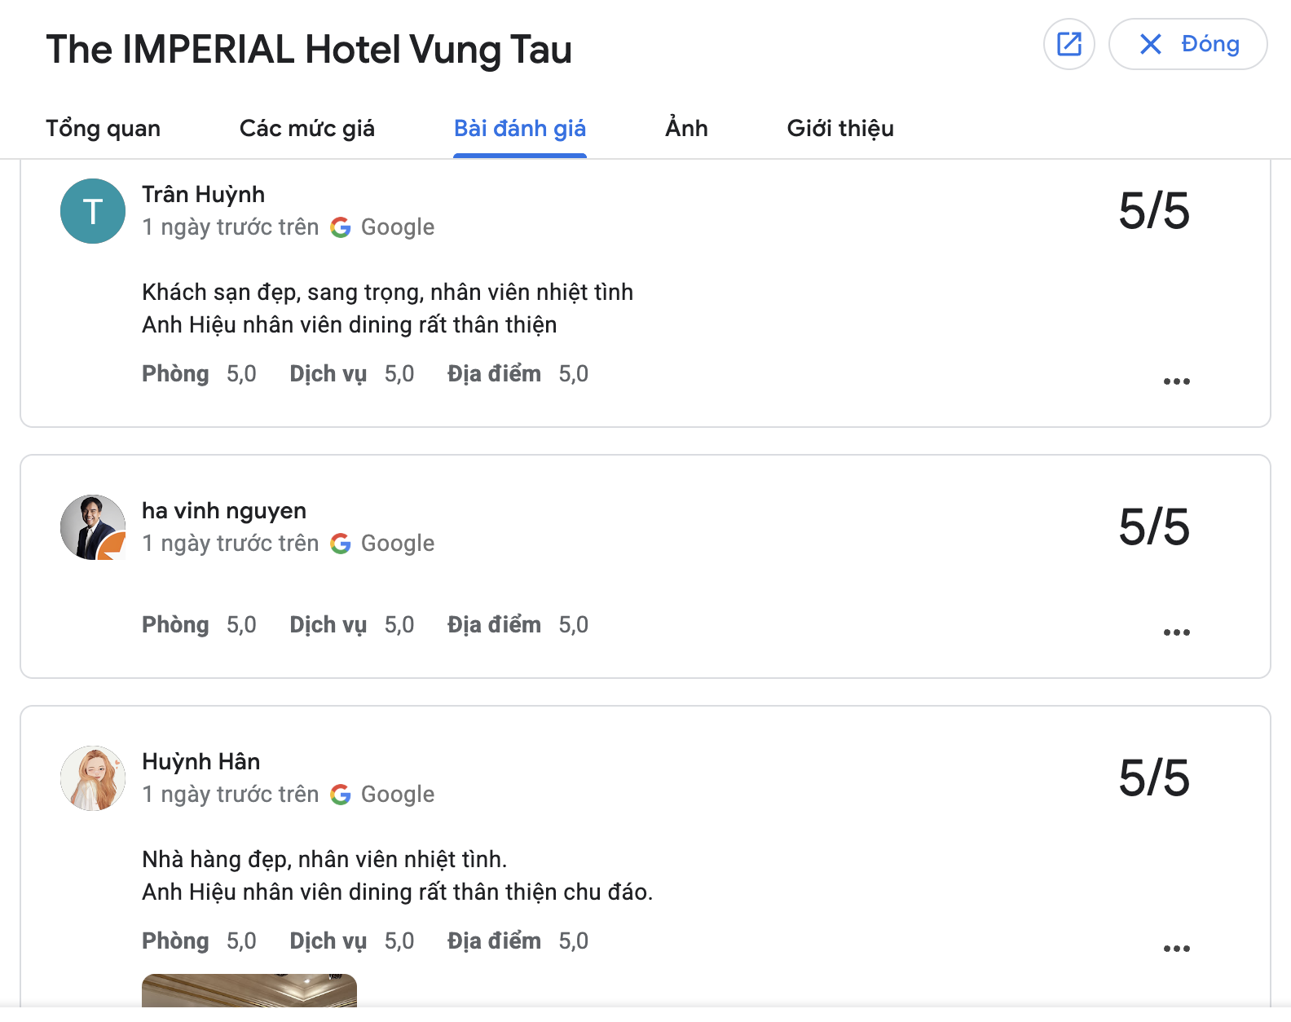Click Địa điểm 5,0 in Huỳnh Hân's review
Viewport: 1291px width, 1022px height.
click(x=518, y=941)
